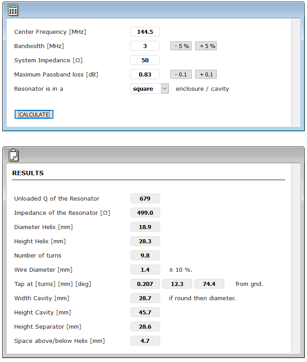This screenshot has height=362, width=307.
Task: Select the tap position in degrees field
Action: click(209, 284)
